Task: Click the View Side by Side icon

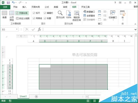Action: point(105,12)
